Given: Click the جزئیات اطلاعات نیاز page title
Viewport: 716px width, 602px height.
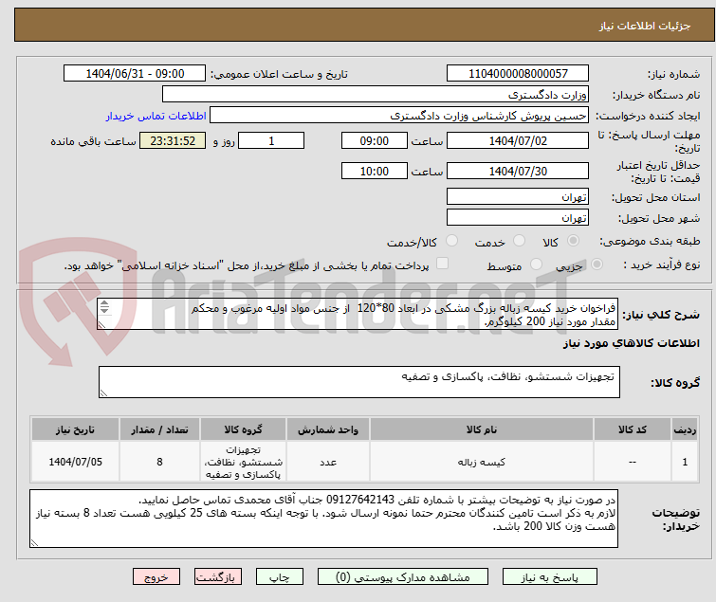Looking at the screenshot, I should coord(644,26).
